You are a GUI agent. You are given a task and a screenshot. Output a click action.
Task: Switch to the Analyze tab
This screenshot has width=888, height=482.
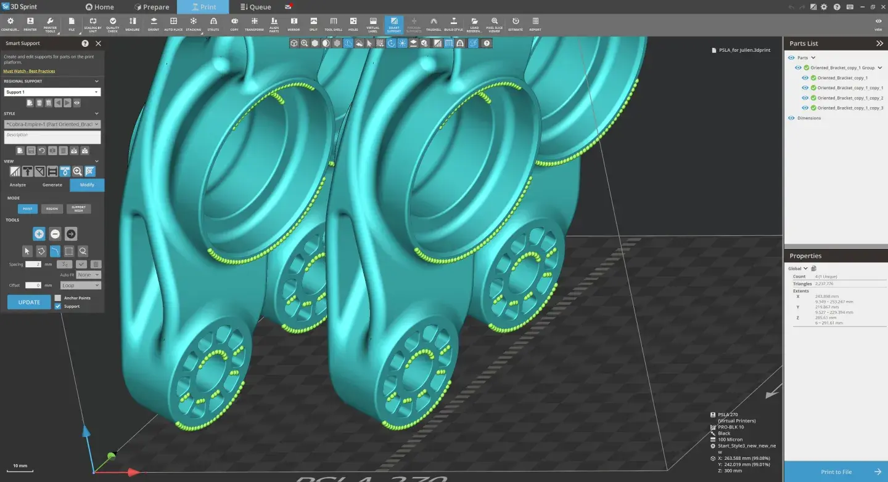tap(18, 185)
